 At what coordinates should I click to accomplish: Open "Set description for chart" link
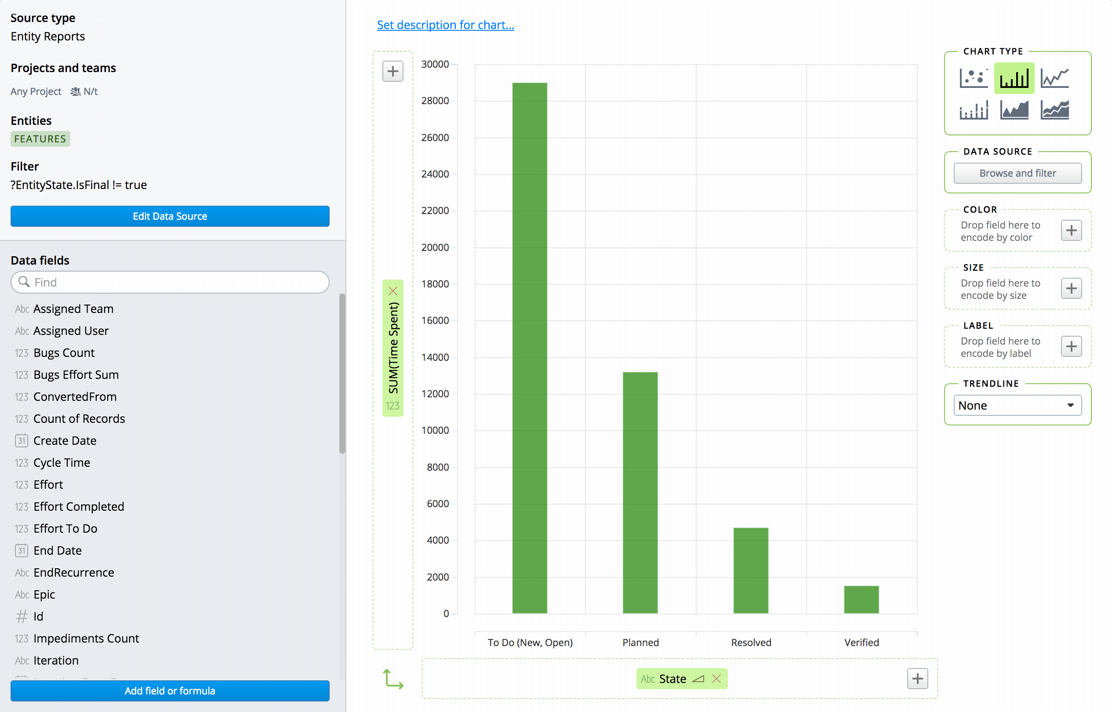pyautogui.click(x=445, y=25)
